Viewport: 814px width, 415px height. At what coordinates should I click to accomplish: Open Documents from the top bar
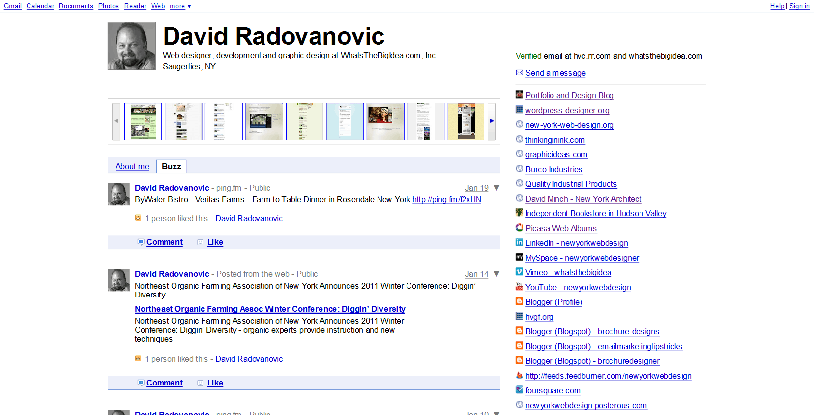tap(76, 6)
